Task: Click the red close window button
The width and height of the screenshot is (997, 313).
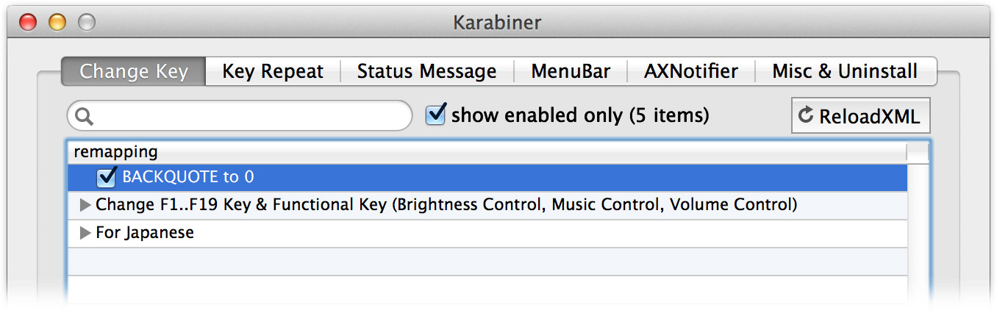Action: 28,23
